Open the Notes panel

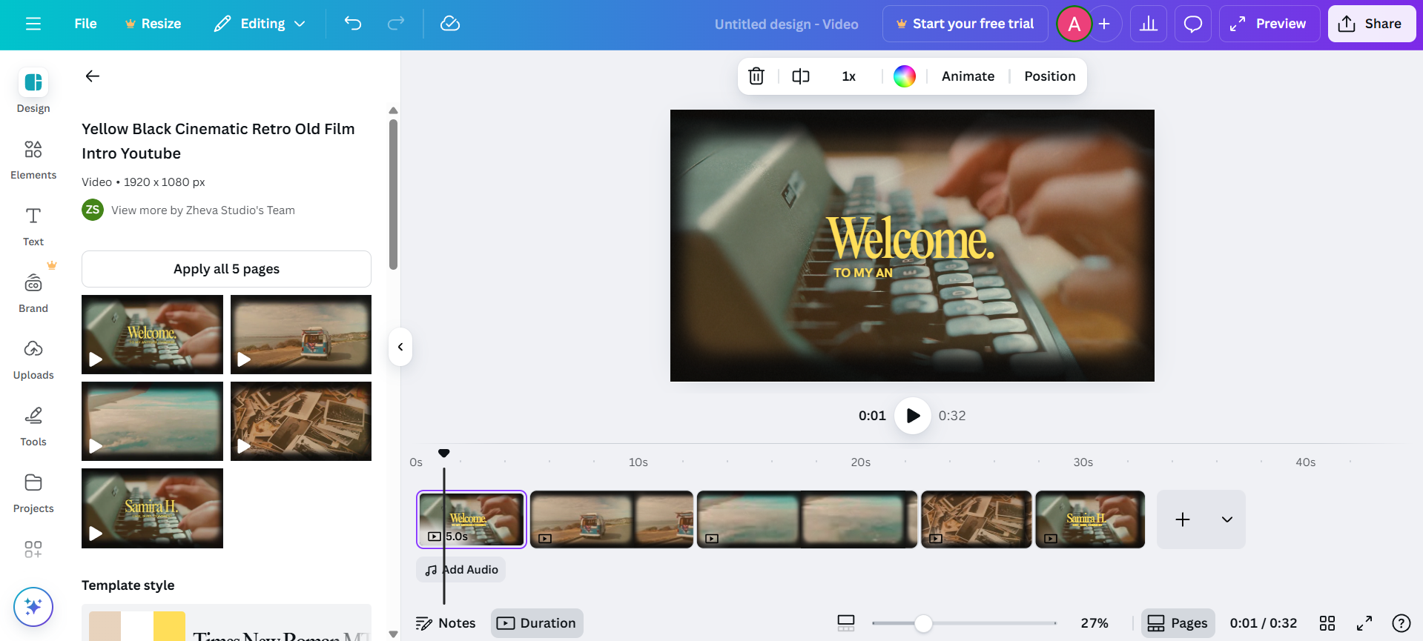click(446, 623)
